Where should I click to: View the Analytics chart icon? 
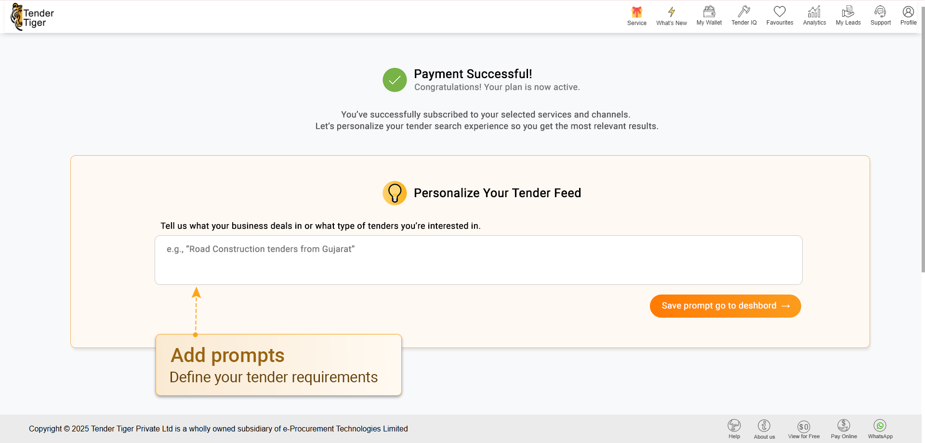[814, 12]
